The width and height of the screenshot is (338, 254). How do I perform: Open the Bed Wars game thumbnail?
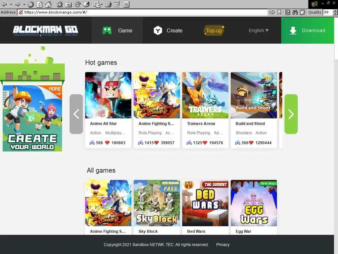(x=205, y=203)
